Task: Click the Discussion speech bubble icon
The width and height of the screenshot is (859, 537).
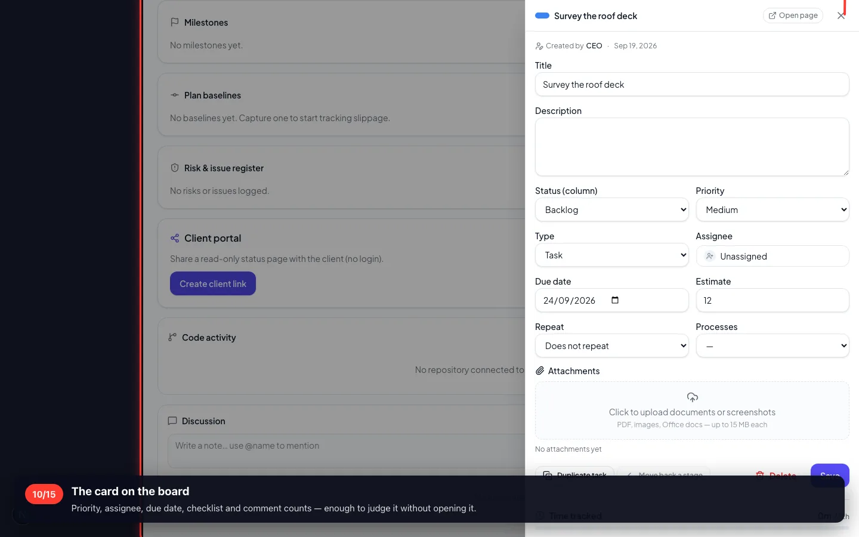Action: coord(172,421)
